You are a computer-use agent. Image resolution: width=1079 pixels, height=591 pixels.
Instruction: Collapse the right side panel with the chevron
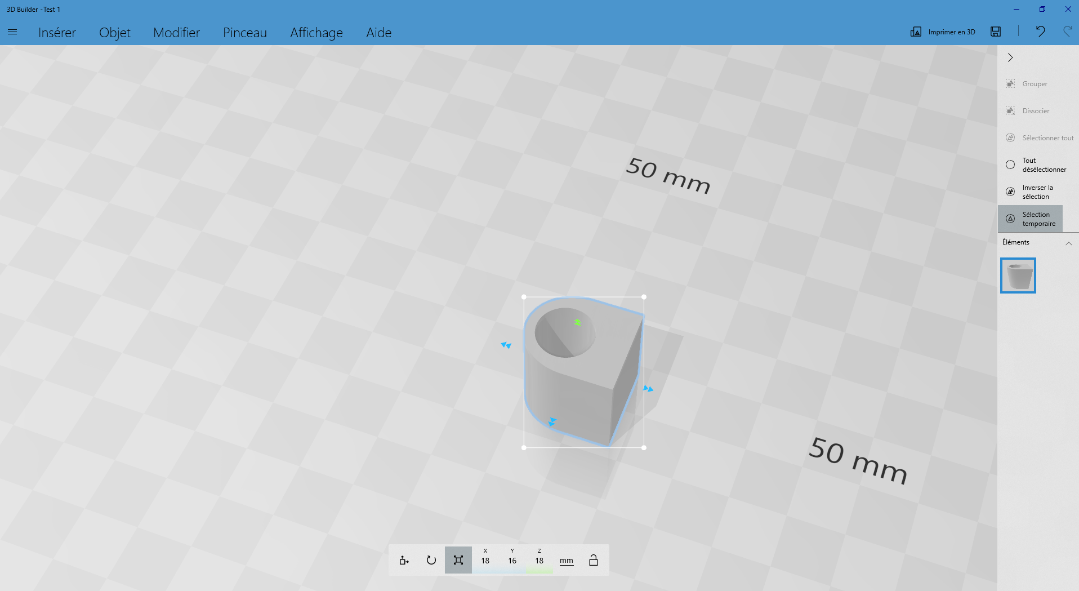(1010, 57)
